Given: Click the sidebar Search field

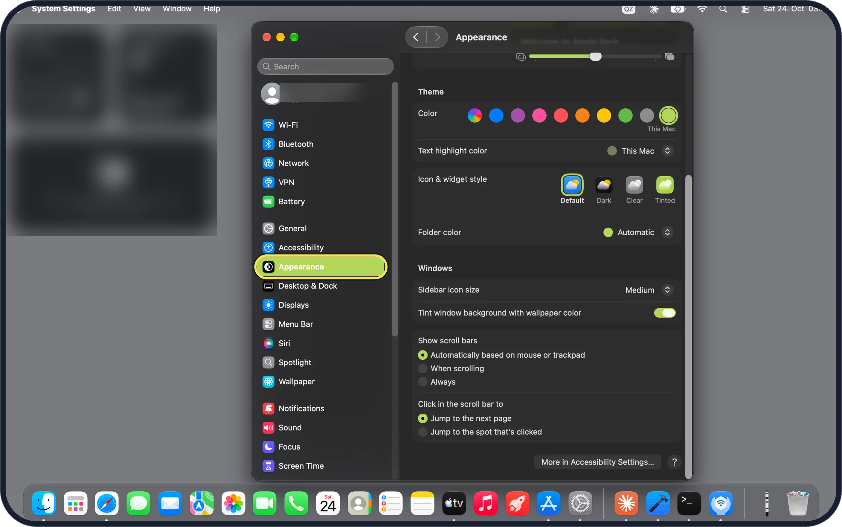Looking at the screenshot, I should click(x=325, y=67).
